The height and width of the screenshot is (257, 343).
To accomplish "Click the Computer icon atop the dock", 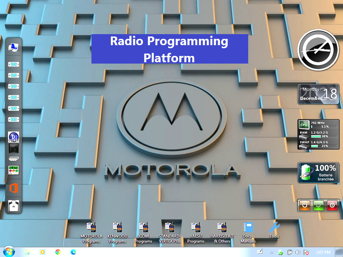I will coord(14,48).
